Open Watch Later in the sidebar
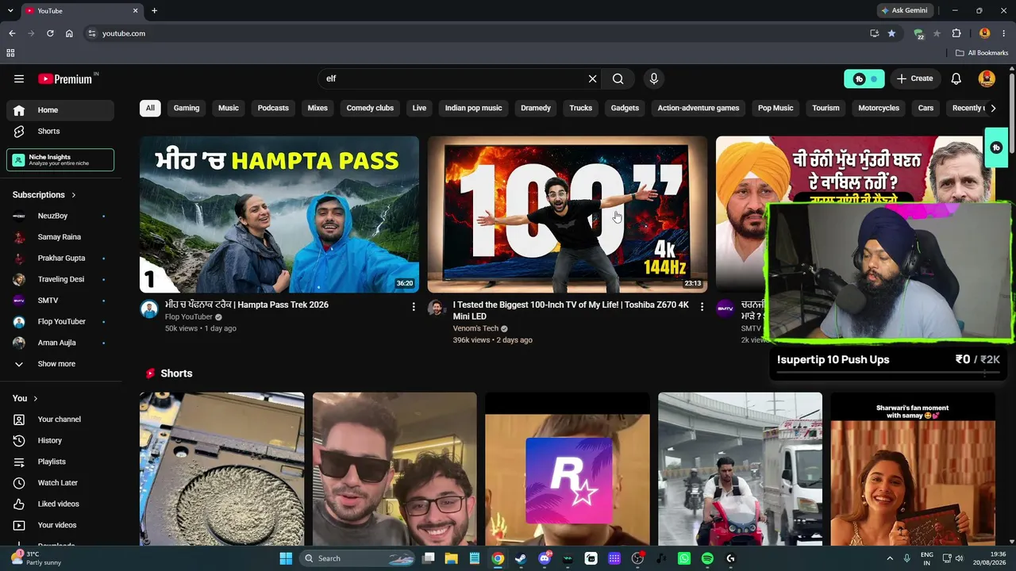The image size is (1016, 571). coord(60,483)
